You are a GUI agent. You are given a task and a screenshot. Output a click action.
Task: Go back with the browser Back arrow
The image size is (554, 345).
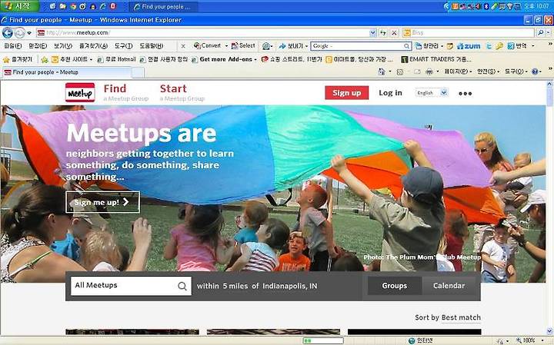click(8, 33)
